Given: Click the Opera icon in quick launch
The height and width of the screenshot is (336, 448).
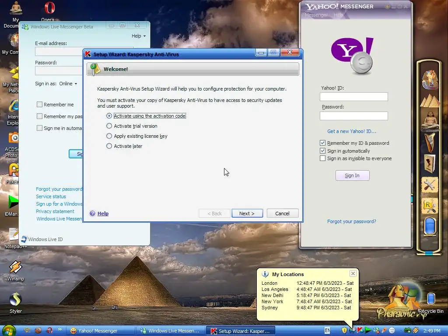Looking at the screenshot, I should (50, 331).
